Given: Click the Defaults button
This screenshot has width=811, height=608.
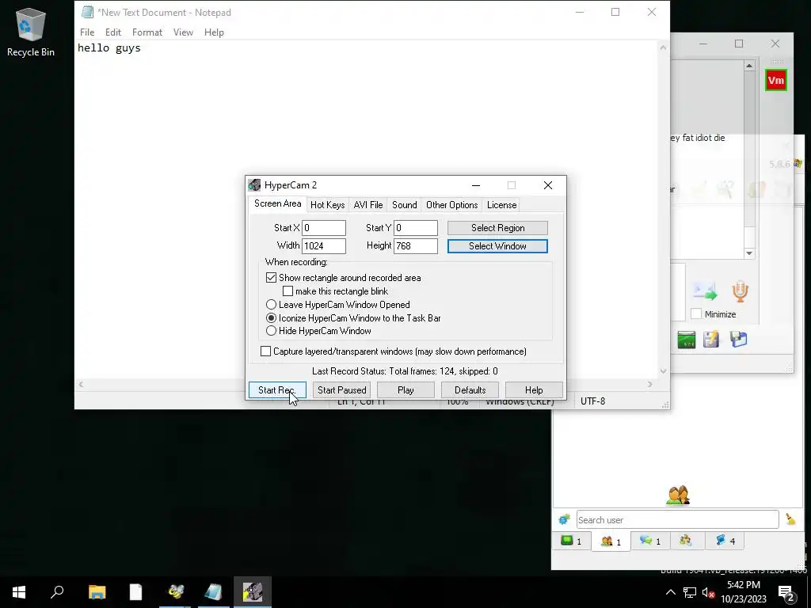Looking at the screenshot, I should [470, 389].
